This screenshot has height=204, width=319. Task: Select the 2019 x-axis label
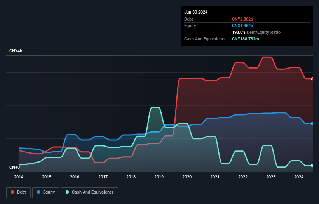159,177
